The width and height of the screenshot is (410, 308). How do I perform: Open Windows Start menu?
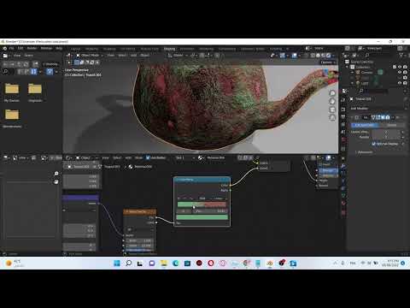click(x=117, y=264)
